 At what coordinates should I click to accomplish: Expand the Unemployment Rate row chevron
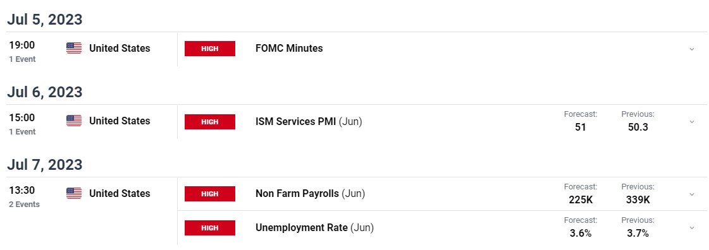point(691,228)
